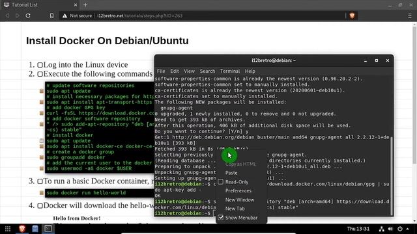This screenshot has height=234, width=417.
Task: Click the terminal window vertical scrollbar
Action: click(392, 176)
